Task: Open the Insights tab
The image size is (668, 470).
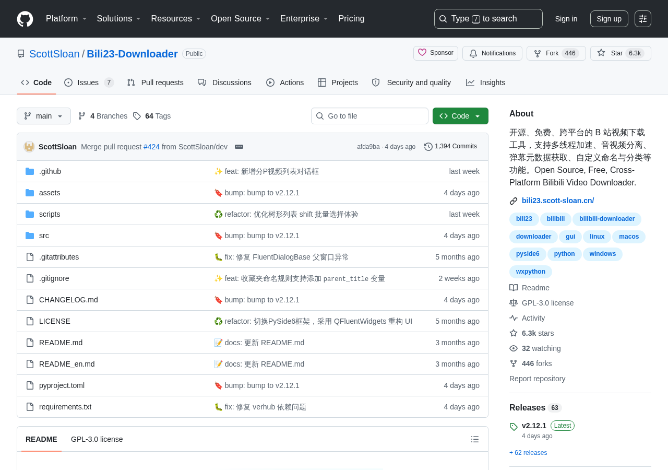Action: point(485,83)
